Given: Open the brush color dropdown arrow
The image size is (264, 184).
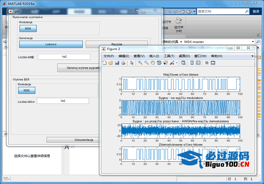Looking at the screenshot, I should (x=176, y=63).
